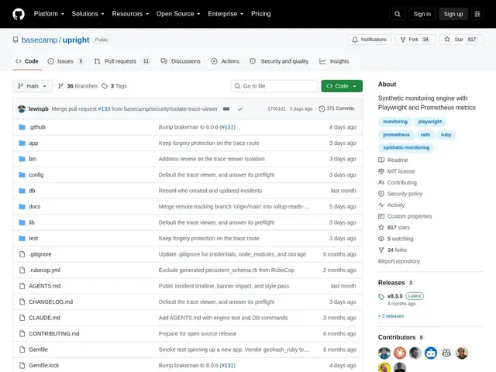496x372 pixels.
Task: Click the lib folder icon
Action: pyautogui.click(x=22, y=222)
